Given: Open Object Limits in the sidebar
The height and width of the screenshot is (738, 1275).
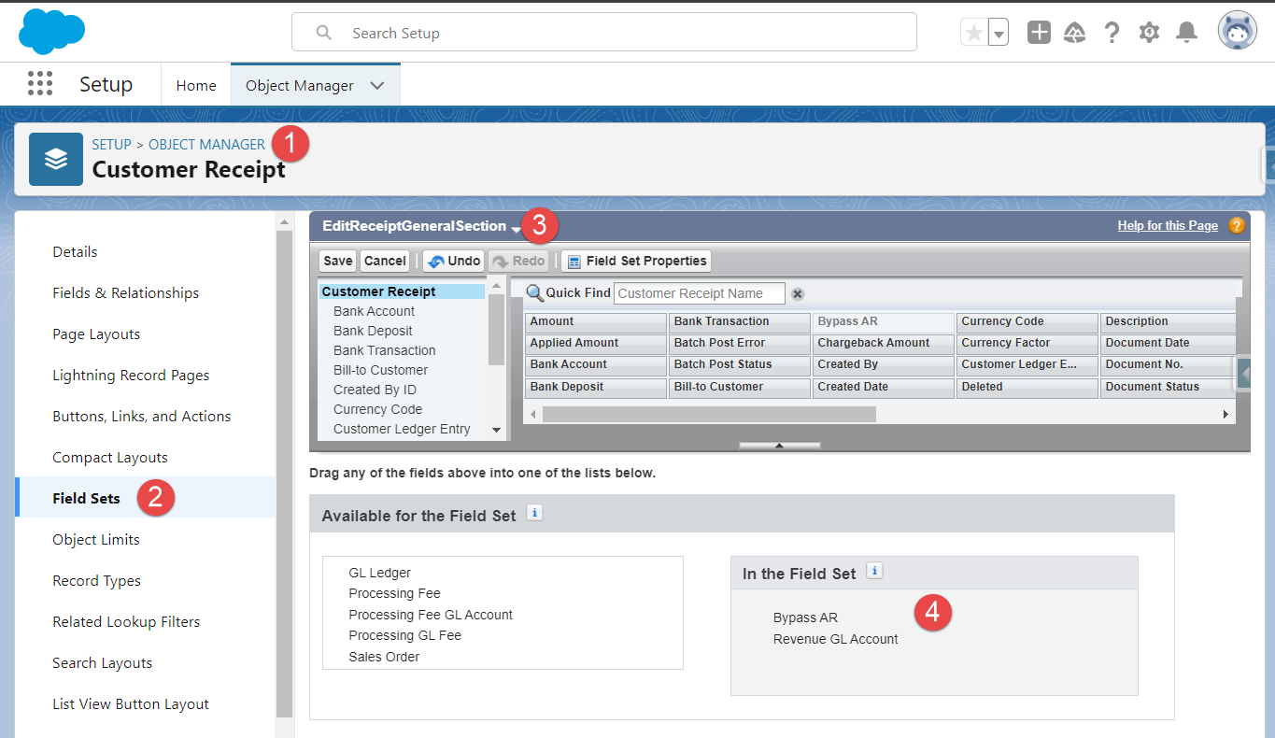Looking at the screenshot, I should pyautogui.click(x=95, y=539).
